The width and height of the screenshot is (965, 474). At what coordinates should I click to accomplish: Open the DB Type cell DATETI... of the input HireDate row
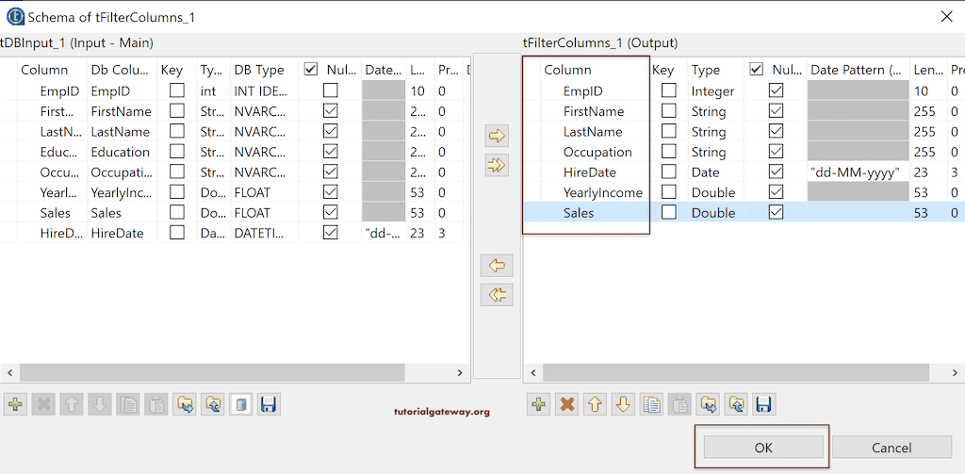tap(265, 234)
